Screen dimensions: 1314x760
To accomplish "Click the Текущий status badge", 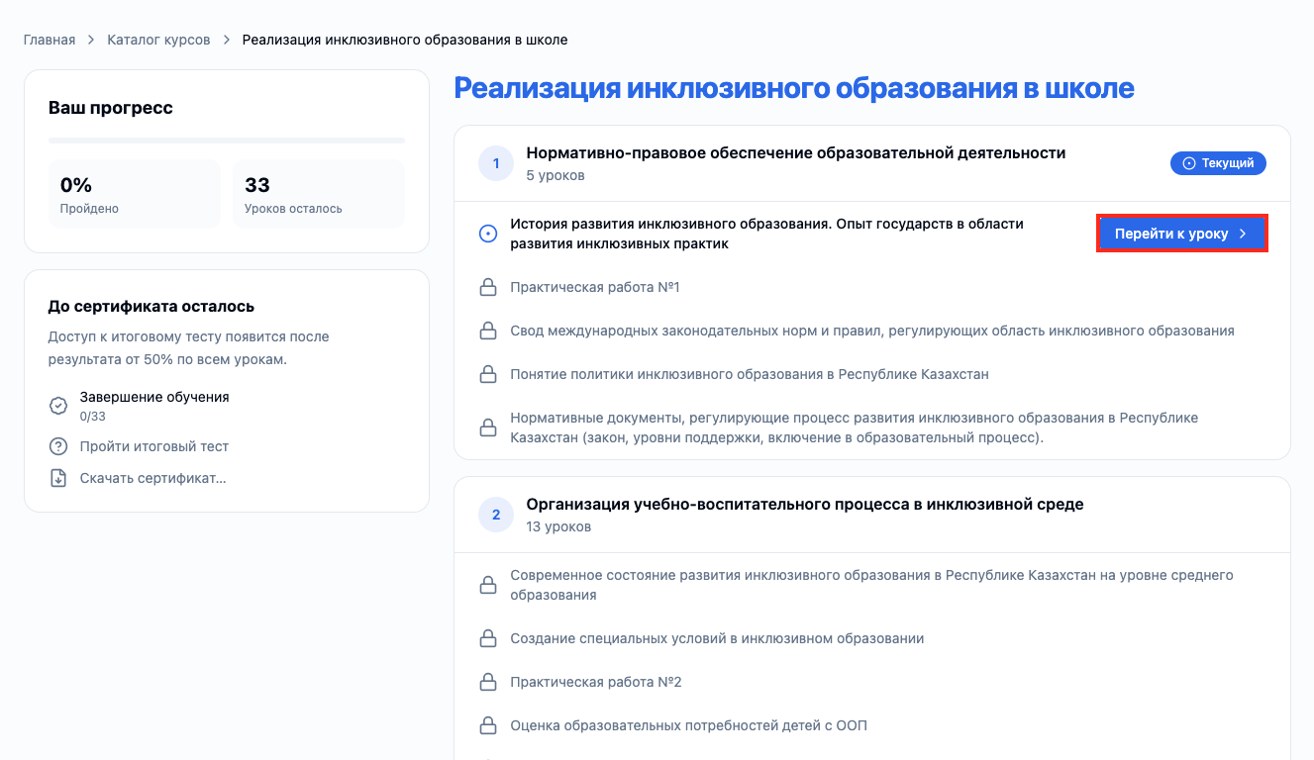I will pyautogui.click(x=1218, y=163).
